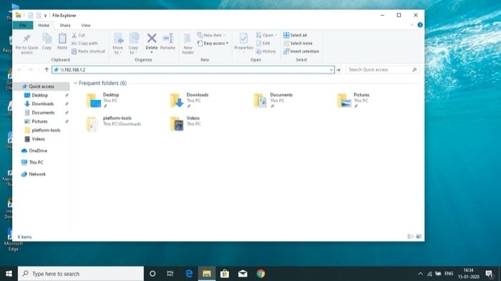This screenshot has width=501, height=281.
Task: Select the Desktop frequent folder
Action: point(104,100)
